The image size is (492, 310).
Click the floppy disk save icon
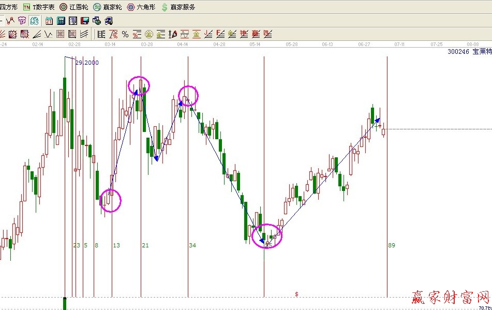(x=84, y=21)
